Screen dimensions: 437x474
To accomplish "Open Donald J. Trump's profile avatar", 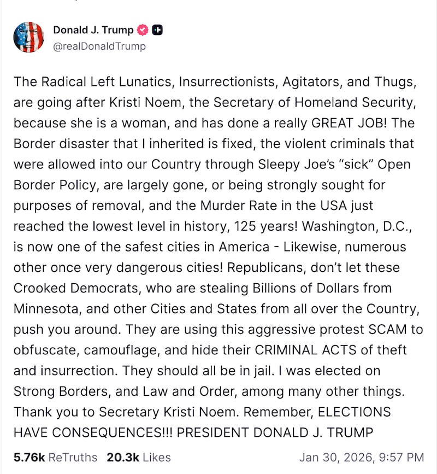I will point(28,37).
